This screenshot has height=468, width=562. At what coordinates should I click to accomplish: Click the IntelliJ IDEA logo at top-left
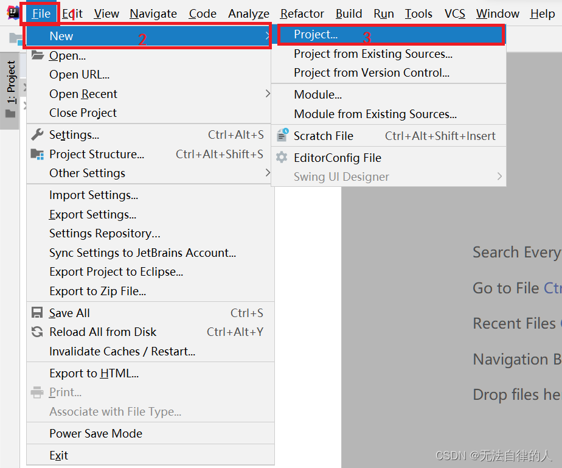click(12, 11)
